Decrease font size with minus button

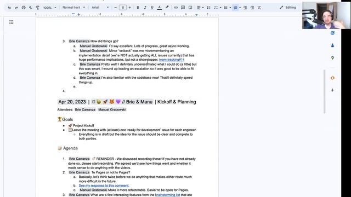[x=116, y=8]
